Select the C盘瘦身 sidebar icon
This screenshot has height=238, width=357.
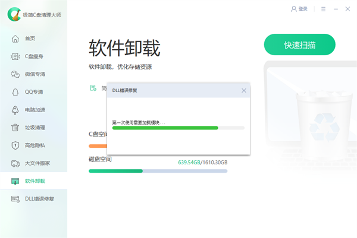[16, 56]
